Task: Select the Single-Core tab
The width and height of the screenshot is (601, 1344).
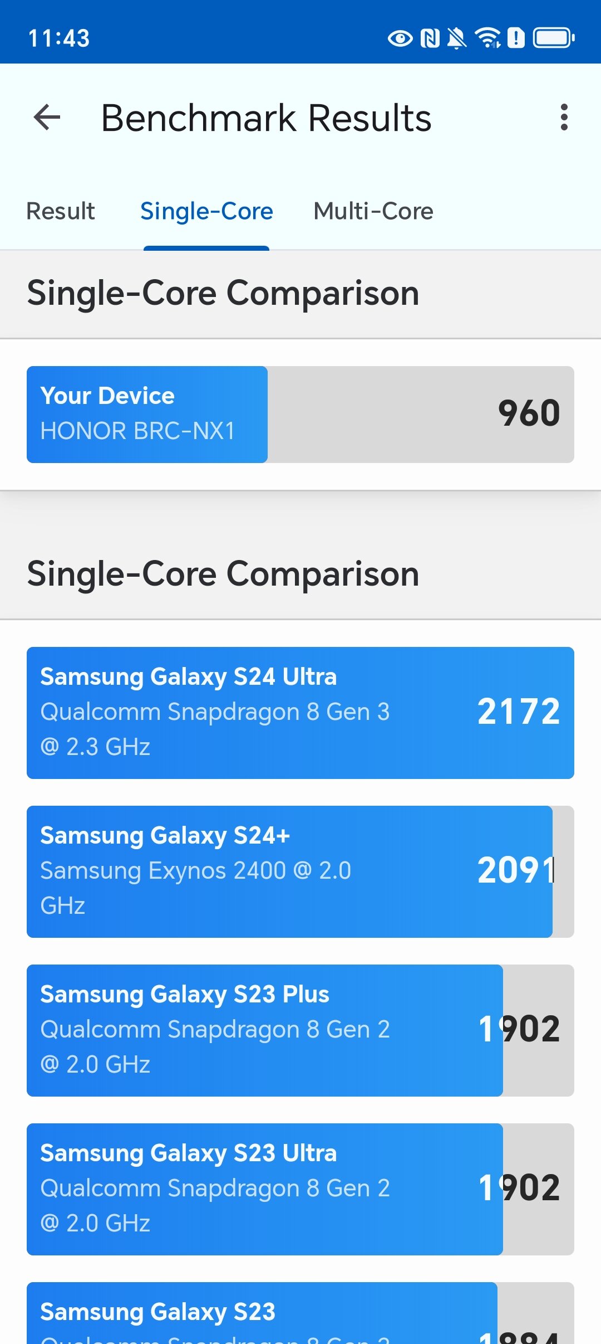Action: [206, 211]
